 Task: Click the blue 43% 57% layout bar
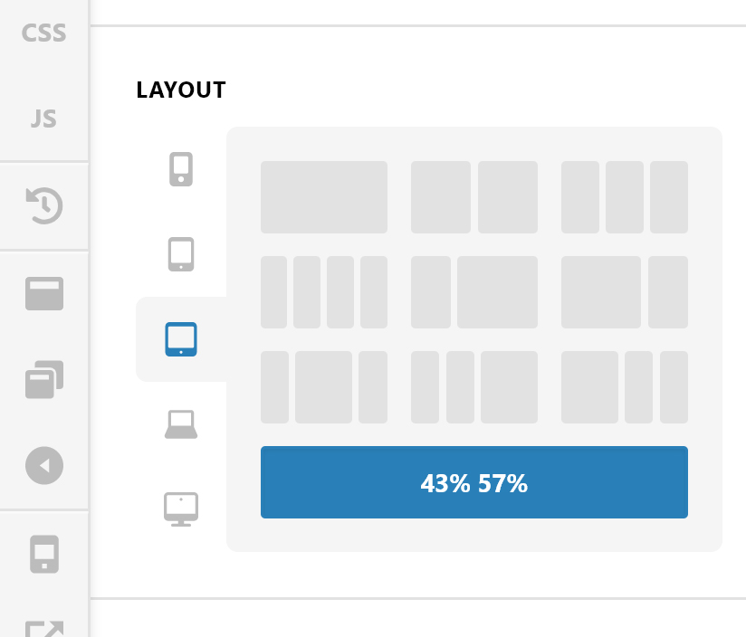click(474, 482)
